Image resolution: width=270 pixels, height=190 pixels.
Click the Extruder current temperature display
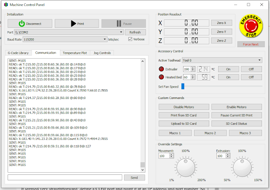coord(203,69)
